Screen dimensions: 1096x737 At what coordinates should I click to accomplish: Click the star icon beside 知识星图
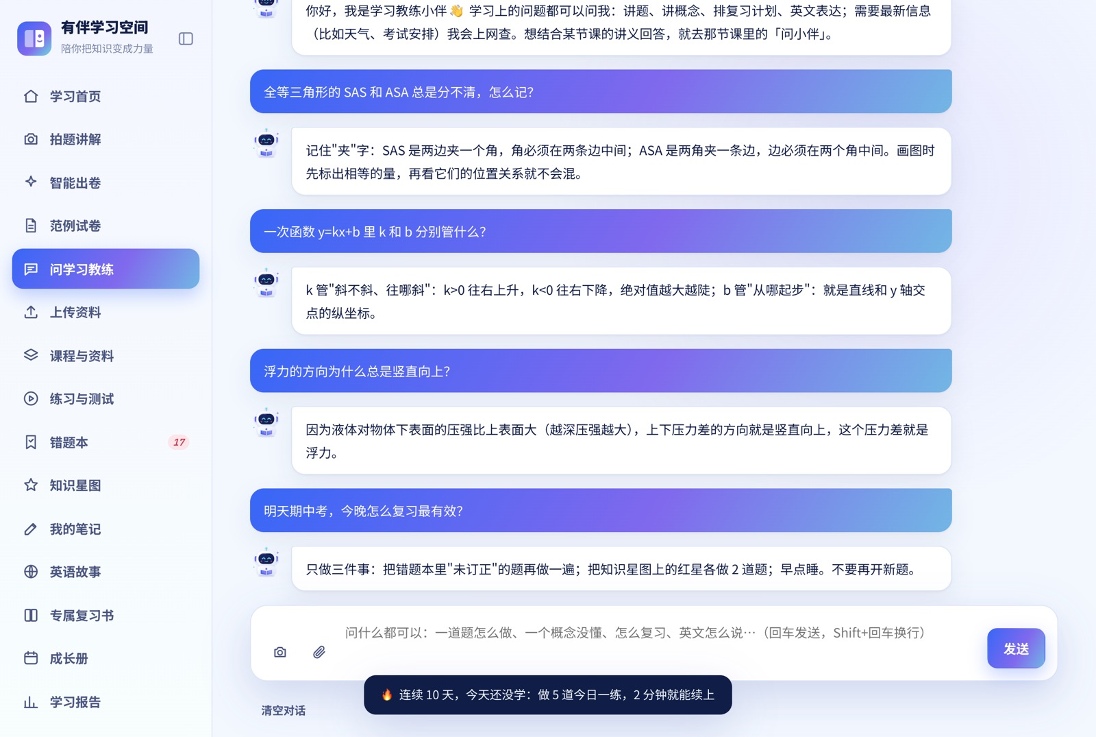pyautogui.click(x=31, y=485)
